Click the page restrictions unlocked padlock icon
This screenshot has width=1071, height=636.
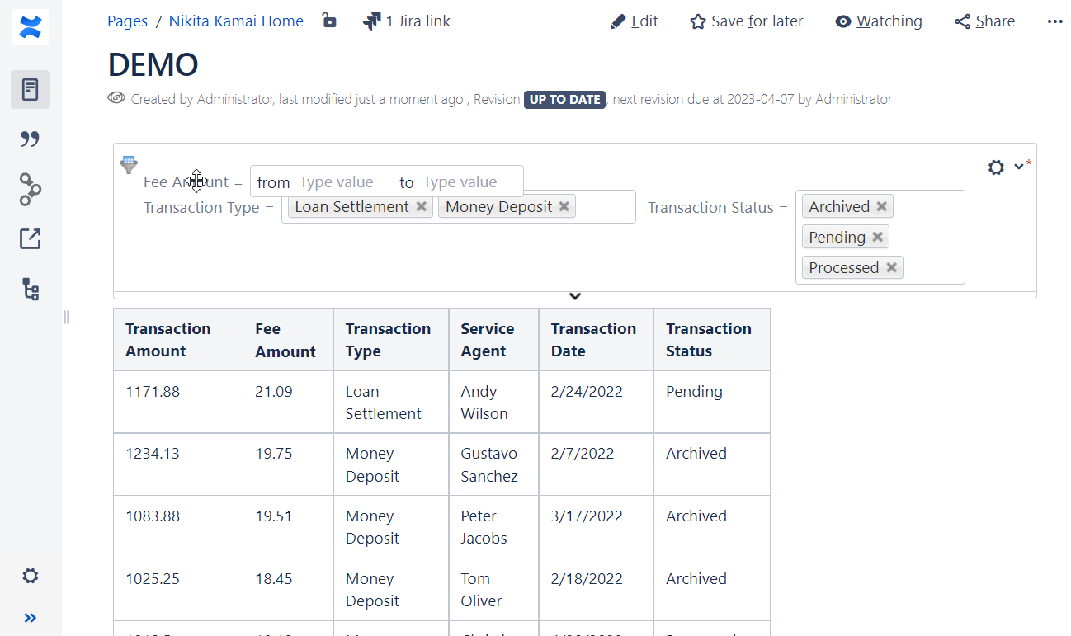click(x=329, y=21)
